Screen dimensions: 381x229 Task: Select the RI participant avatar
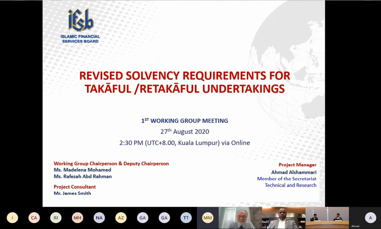click(56, 217)
